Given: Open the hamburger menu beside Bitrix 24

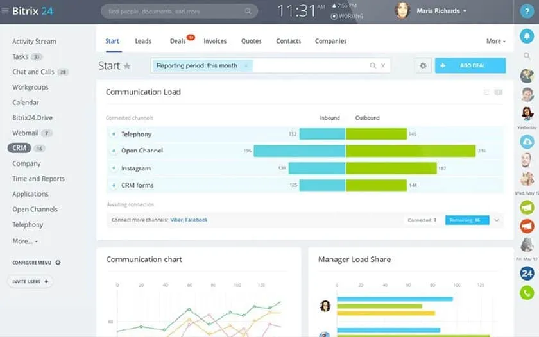Looking at the screenshot, I should [5, 11].
